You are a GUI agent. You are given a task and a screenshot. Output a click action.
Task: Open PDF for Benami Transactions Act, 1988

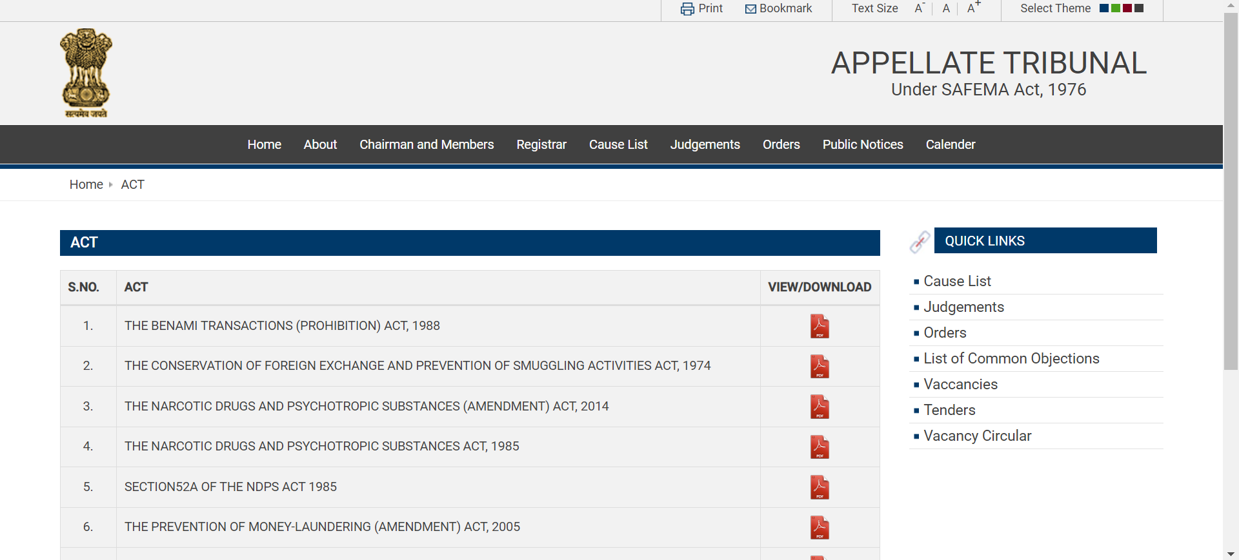820,326
